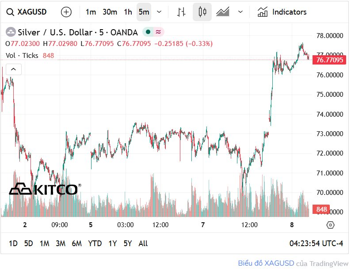Expand chart style dropdown arrow
Screen dimensions: 351x270
(x=240, y=12)
